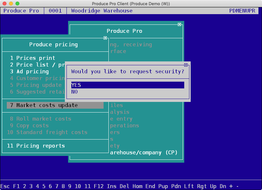The width and height of the screenshot is (262, 190).
Task: Select the 'alysis' main menu item
Action: 120,112
